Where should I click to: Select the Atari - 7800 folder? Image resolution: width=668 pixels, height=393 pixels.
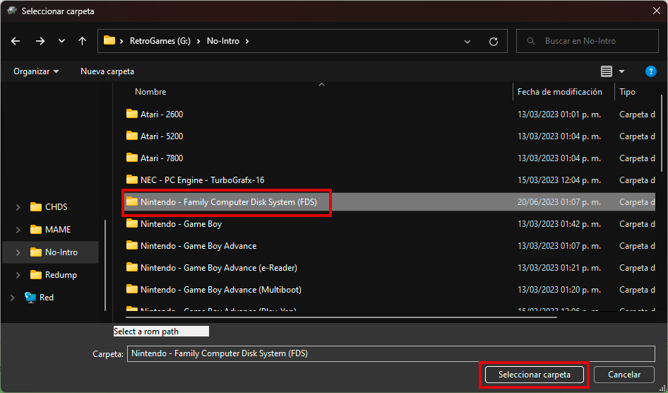pos(162,158)
